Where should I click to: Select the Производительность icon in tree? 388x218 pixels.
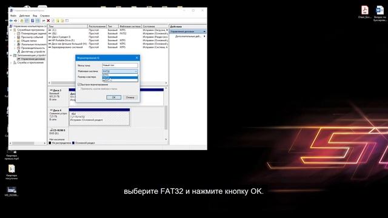coord(19,48)
